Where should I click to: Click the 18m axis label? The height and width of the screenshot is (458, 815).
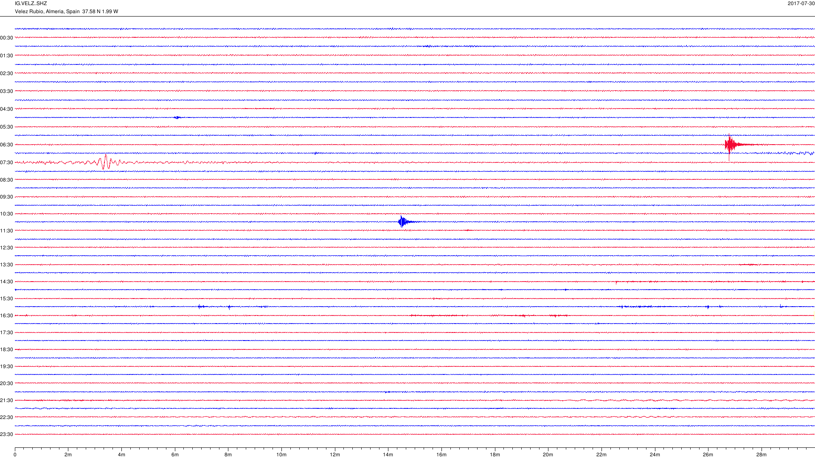click(495, 455)
